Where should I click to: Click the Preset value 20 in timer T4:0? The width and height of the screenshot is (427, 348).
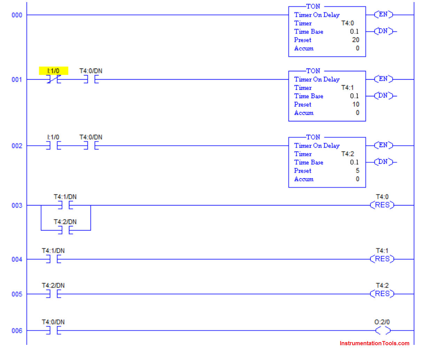tap(356, 40)
